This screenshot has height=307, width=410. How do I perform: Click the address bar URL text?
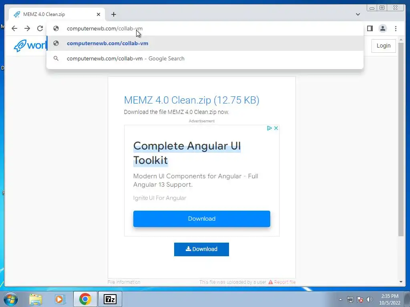point(105,28)
